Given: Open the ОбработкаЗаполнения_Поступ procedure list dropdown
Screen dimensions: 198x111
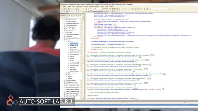Looking at the screenshot, I should click(109, 11).
